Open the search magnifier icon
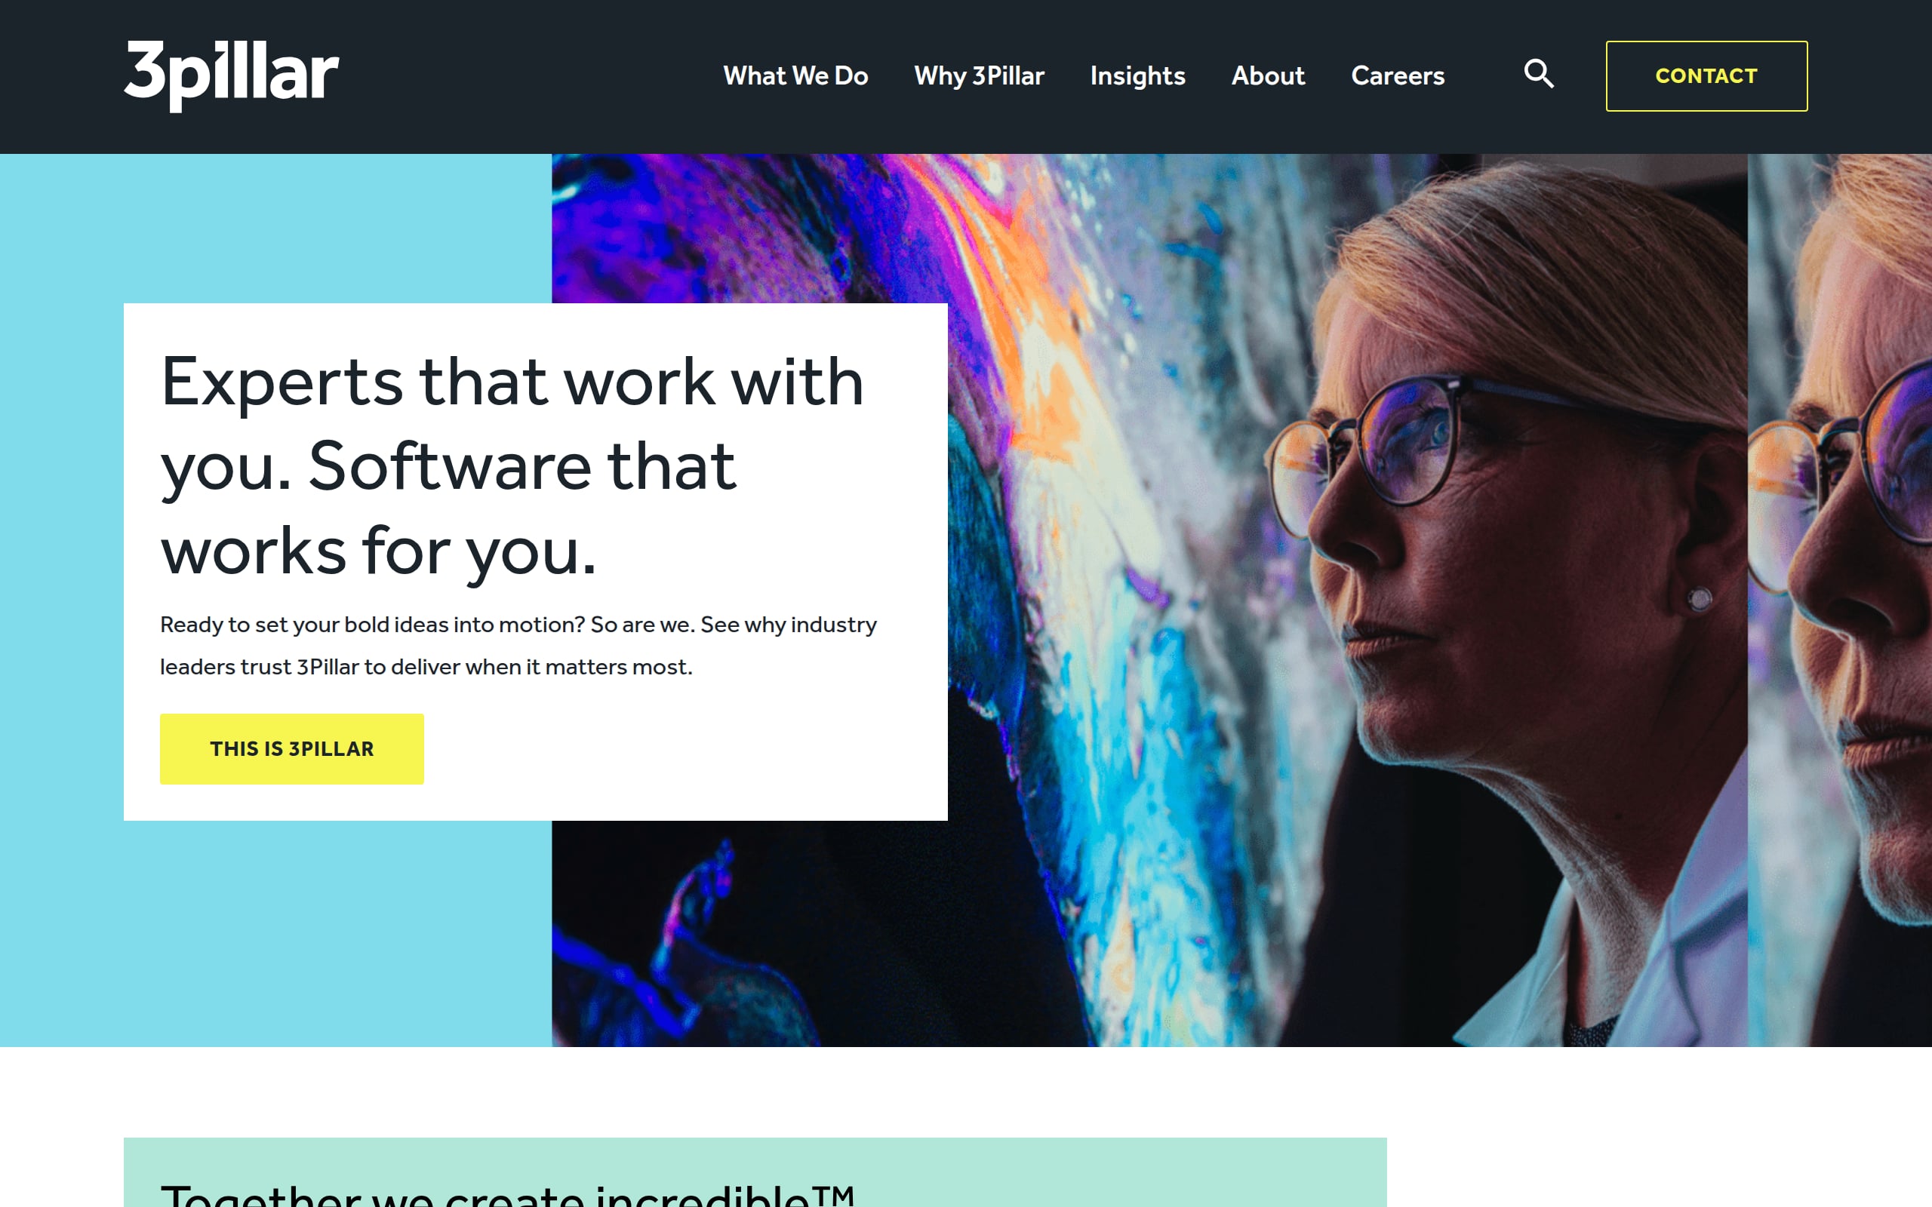1932x1207 pixels. (1538, 74)
